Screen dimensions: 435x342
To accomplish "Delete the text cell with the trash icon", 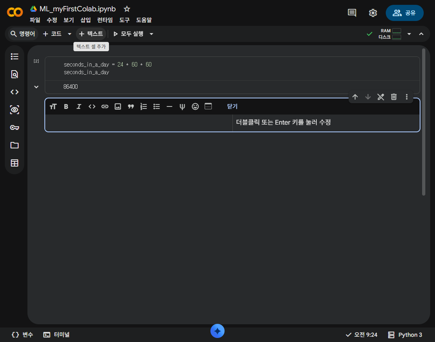I will (x=394, y=97).
